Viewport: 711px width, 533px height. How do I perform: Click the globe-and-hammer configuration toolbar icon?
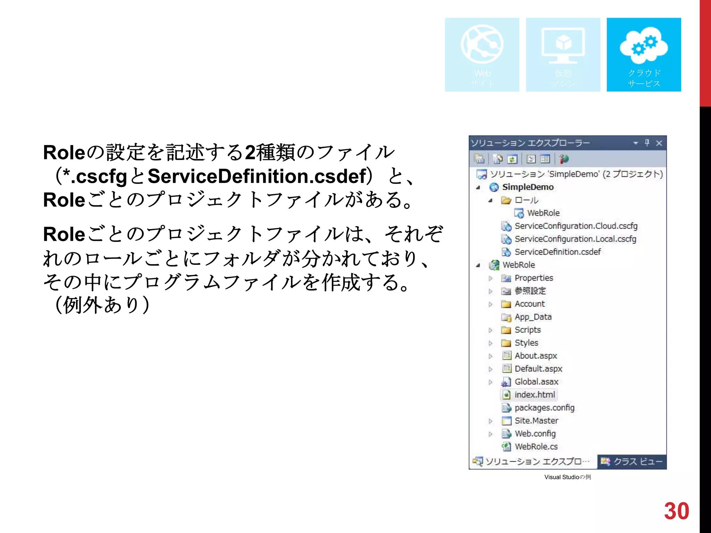pyautogui.click(x=564, y=159)
